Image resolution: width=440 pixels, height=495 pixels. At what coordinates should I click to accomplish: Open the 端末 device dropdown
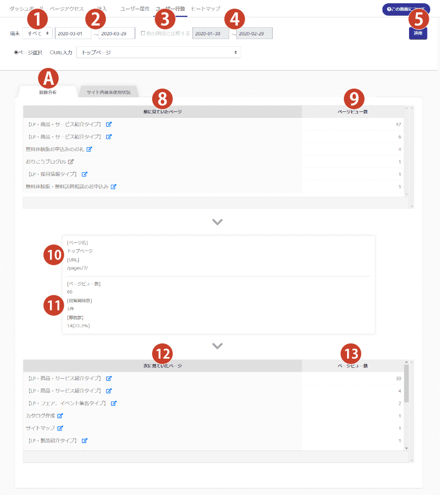point(37,33)
